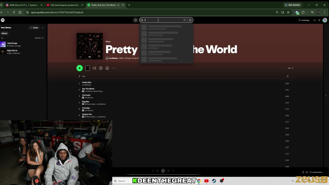329x185 pixels.
Task: Clear the Spotify search field
Action: tap(184, 20)
